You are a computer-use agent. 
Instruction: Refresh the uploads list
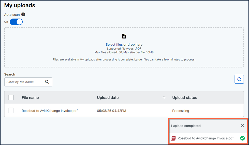tap(239, 79)
